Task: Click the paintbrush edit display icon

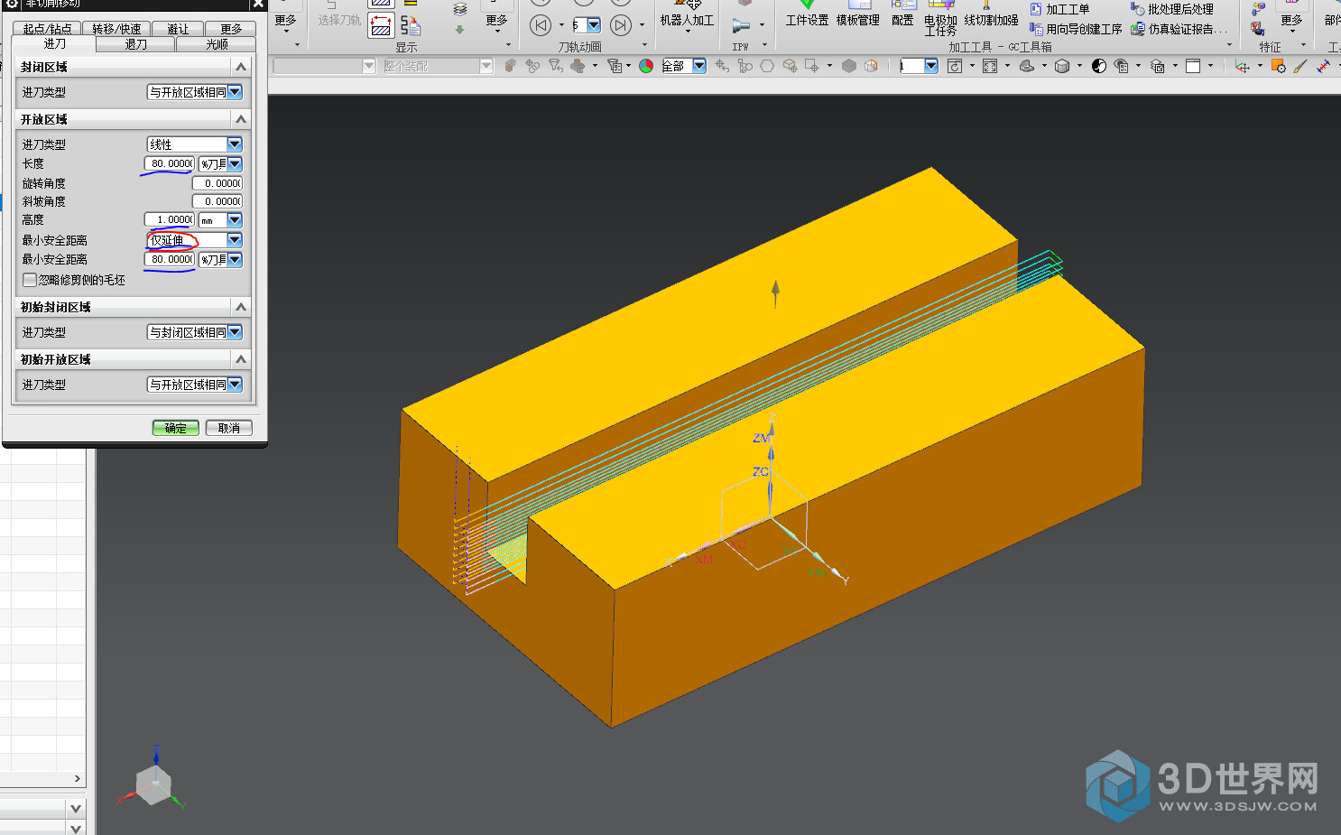Action: pos(1300,66)
